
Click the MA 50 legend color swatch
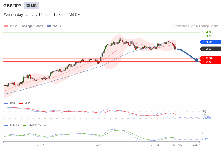[x=49, y=26]
